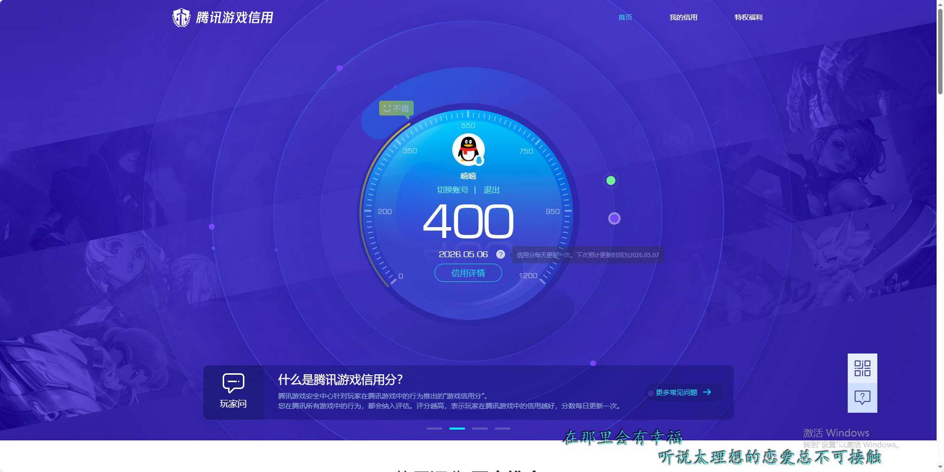Click the question mark help icon beside date
This screenshot has width=944, height=472.
pos(501,254)
